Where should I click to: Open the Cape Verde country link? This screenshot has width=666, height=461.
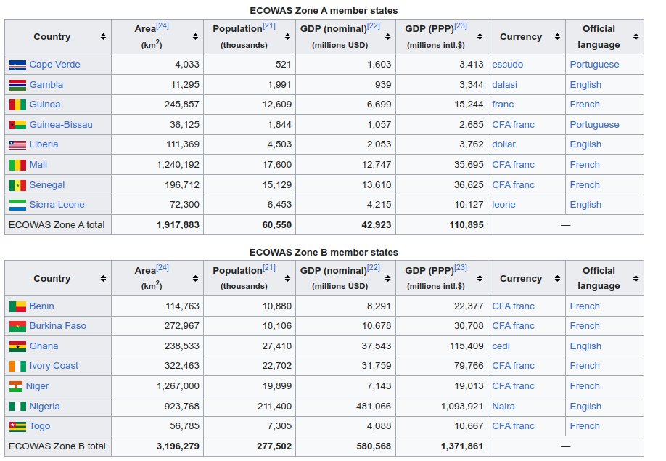pos(55,65)
